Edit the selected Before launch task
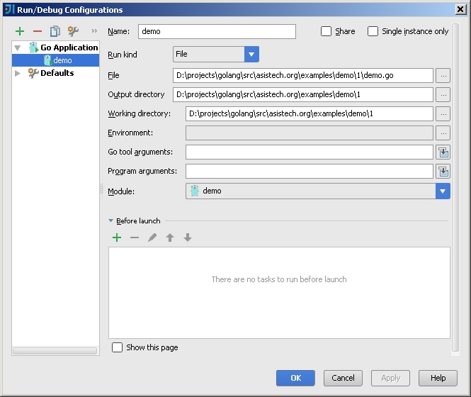 click(152, 237)
